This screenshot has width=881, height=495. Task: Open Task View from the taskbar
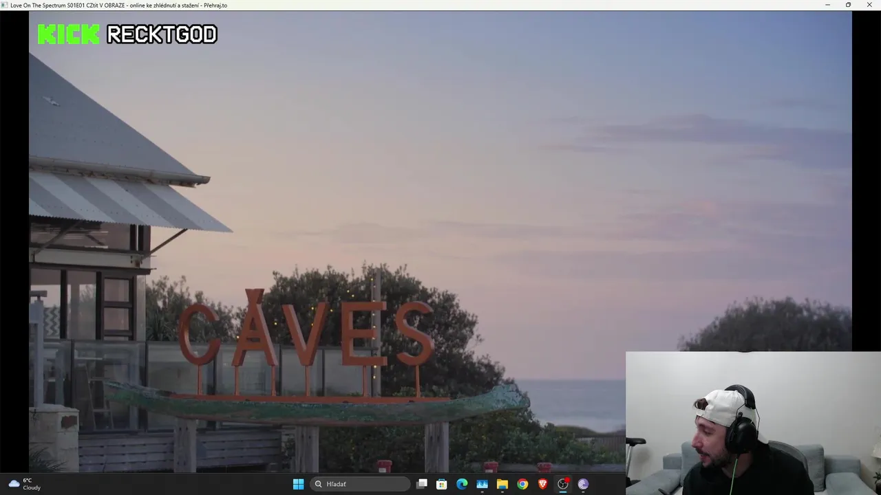click(x=422, y=484)
